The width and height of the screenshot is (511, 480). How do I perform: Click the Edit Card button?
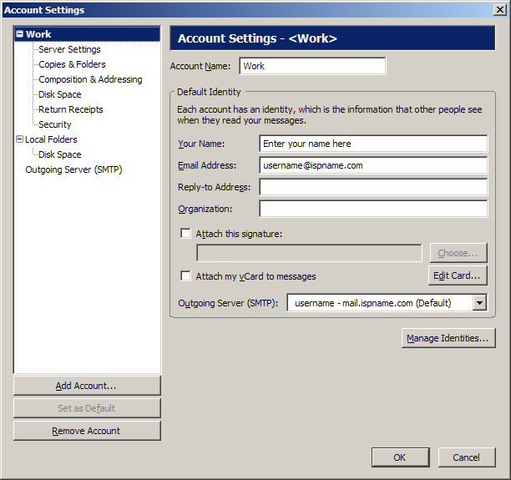(458, 275)
